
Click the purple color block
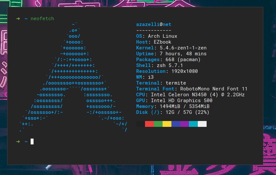(x=184, y=124)
